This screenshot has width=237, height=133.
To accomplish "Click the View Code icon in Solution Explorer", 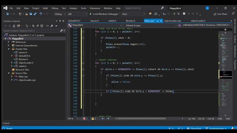I will tap(47, 26).
